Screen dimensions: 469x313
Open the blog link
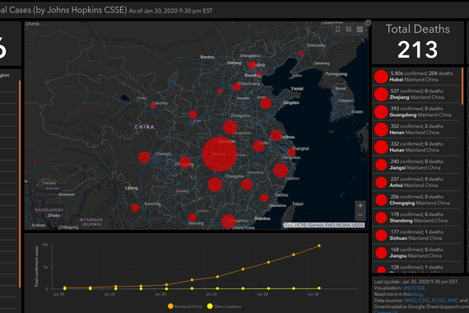(417, 294)
